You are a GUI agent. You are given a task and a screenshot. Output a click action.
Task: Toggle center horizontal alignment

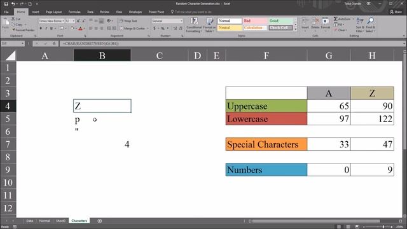[96, 28]
